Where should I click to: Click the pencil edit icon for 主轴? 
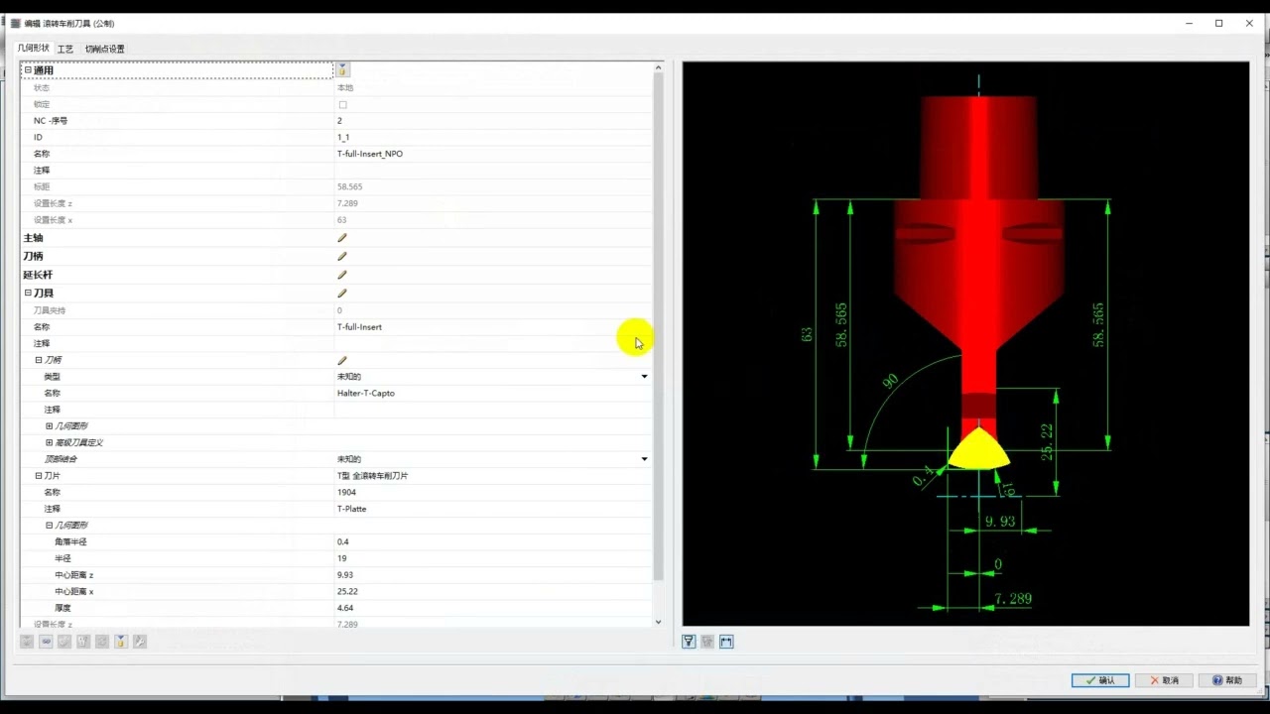(342, 238)
